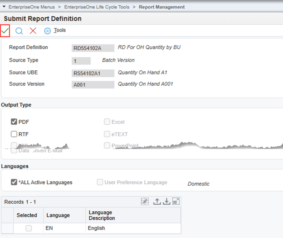Screen dimensions: 283x238
Task: Click the Language Description column header
Action: click(133, 215)
